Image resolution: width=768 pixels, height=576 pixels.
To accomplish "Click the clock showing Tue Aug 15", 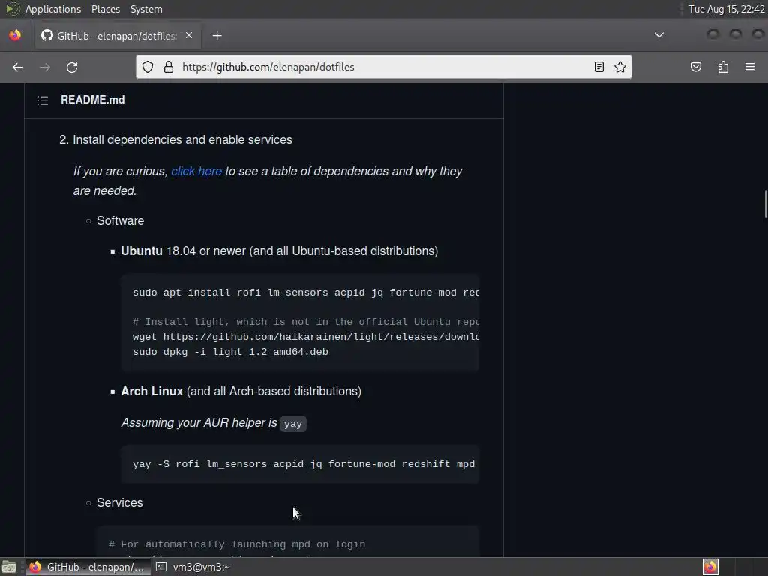I will coord(726,9).
